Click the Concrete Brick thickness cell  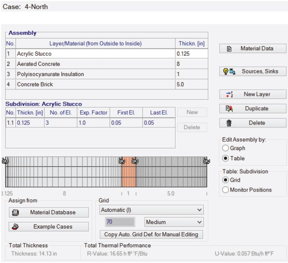coord(192,85)
